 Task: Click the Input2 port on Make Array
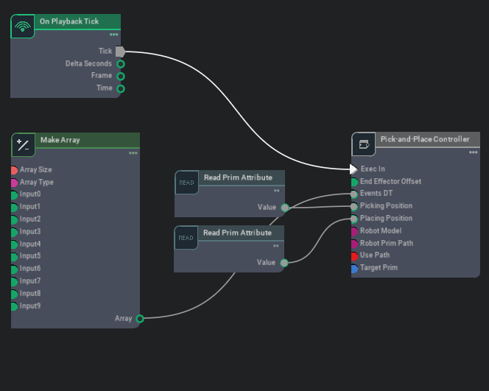14,220
